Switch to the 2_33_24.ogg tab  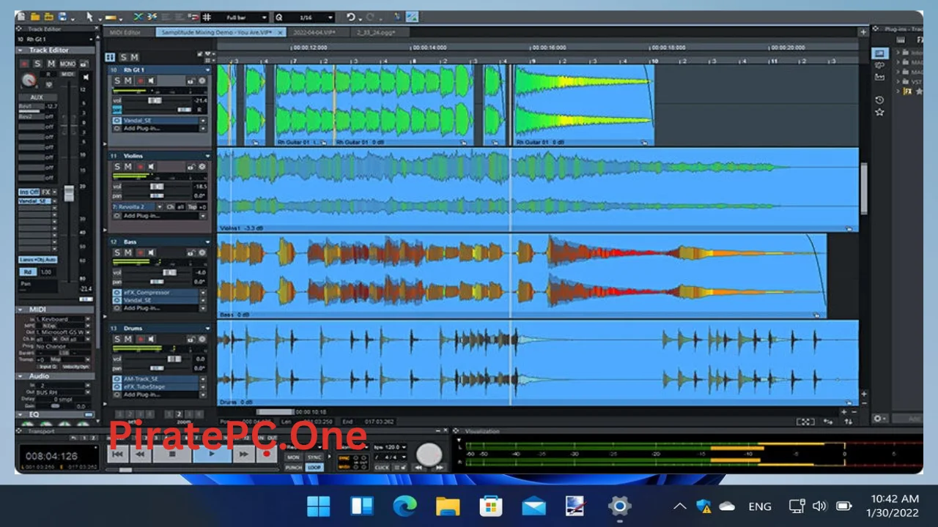coord(377,32)
